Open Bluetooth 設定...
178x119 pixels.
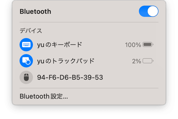click(x=44, y=96)
